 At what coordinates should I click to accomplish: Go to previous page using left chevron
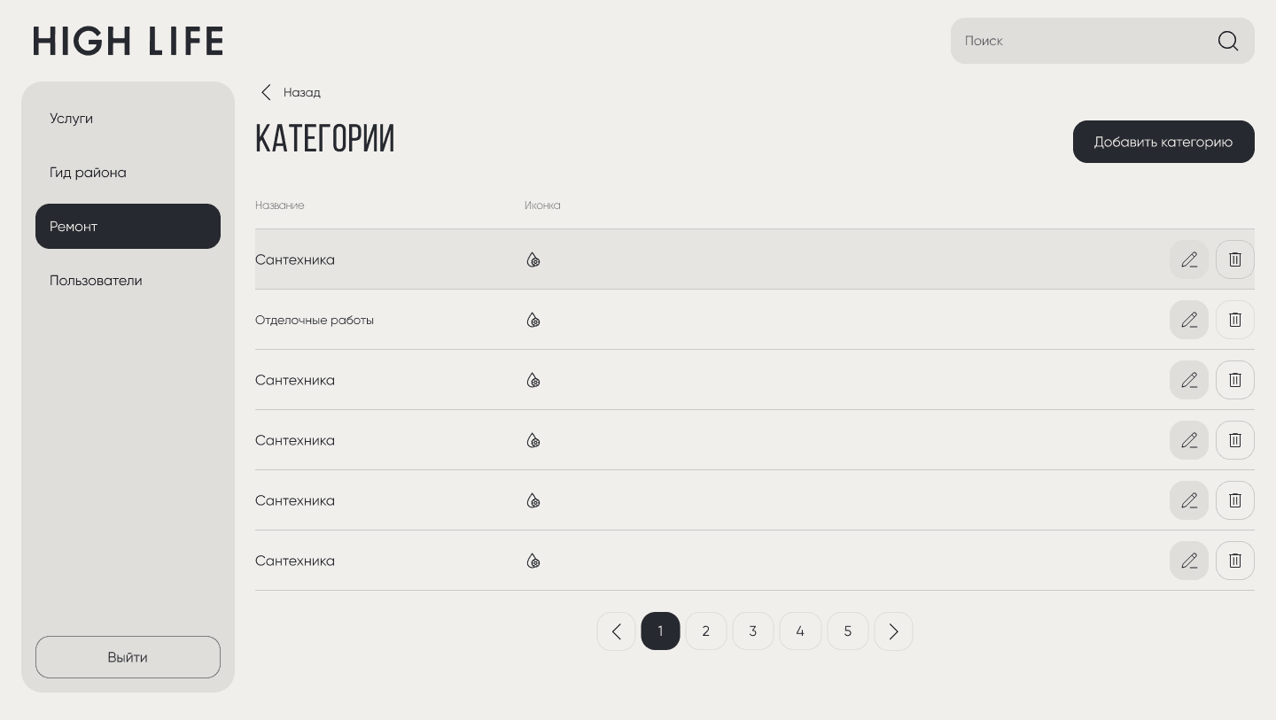tap(616, 631)
